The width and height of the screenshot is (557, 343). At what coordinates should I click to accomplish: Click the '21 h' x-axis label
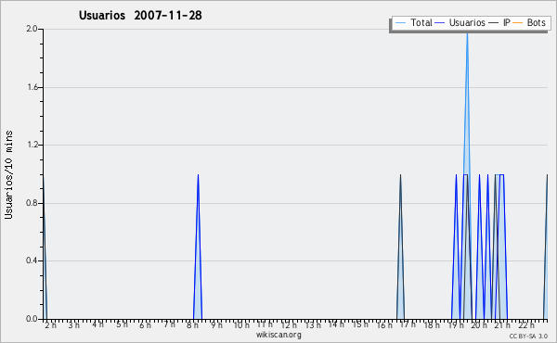(x=502, y=325)
